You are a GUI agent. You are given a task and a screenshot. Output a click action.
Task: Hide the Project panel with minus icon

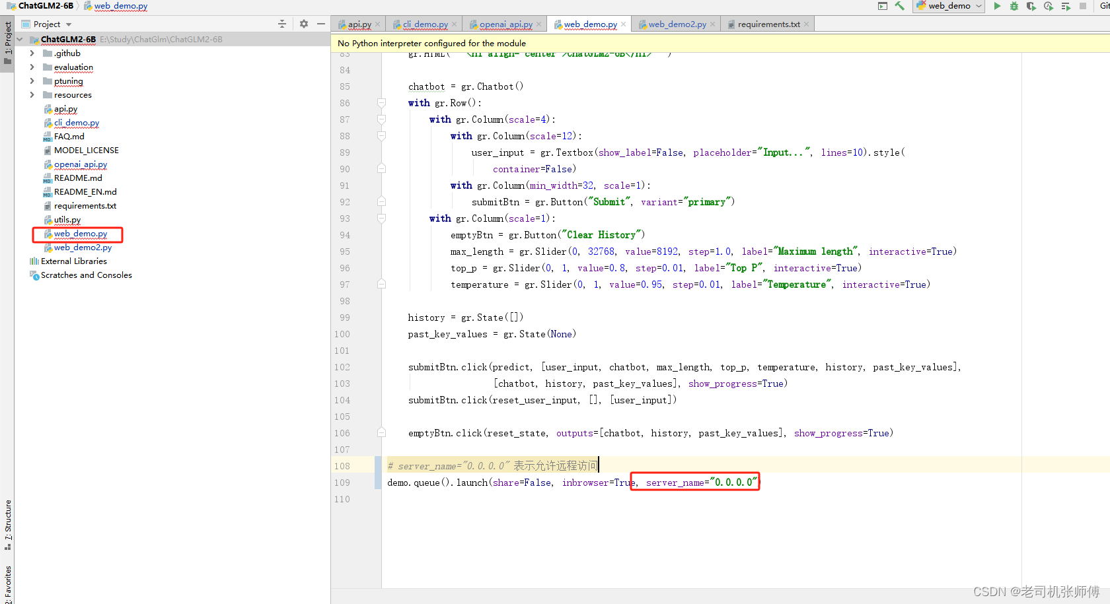click(x=321, y=24)
